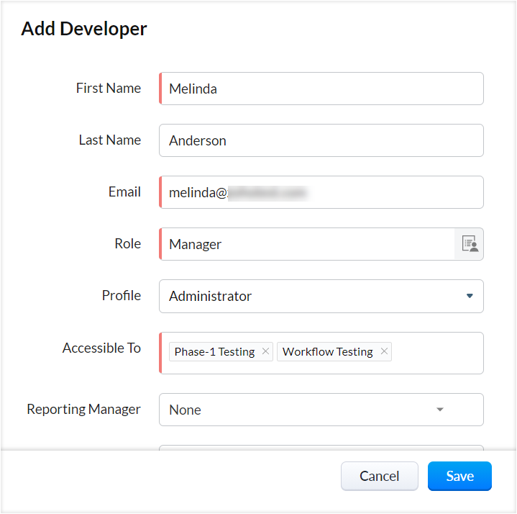The height and width of the screenshot is (514, 517).
Task: Click empty space in Accessible To box
Action: coord(437,353)
